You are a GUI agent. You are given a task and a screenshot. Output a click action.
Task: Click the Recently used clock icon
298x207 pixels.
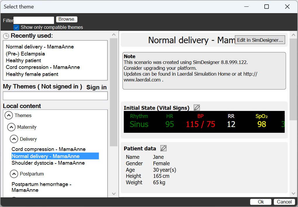(x=6, y=36)
